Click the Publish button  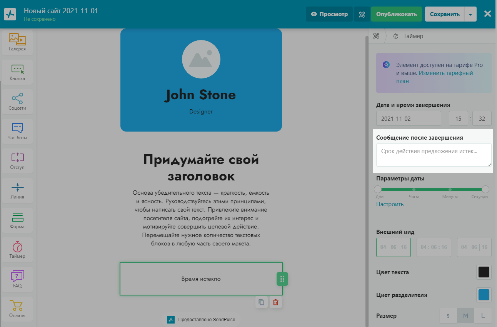(396, 14)
